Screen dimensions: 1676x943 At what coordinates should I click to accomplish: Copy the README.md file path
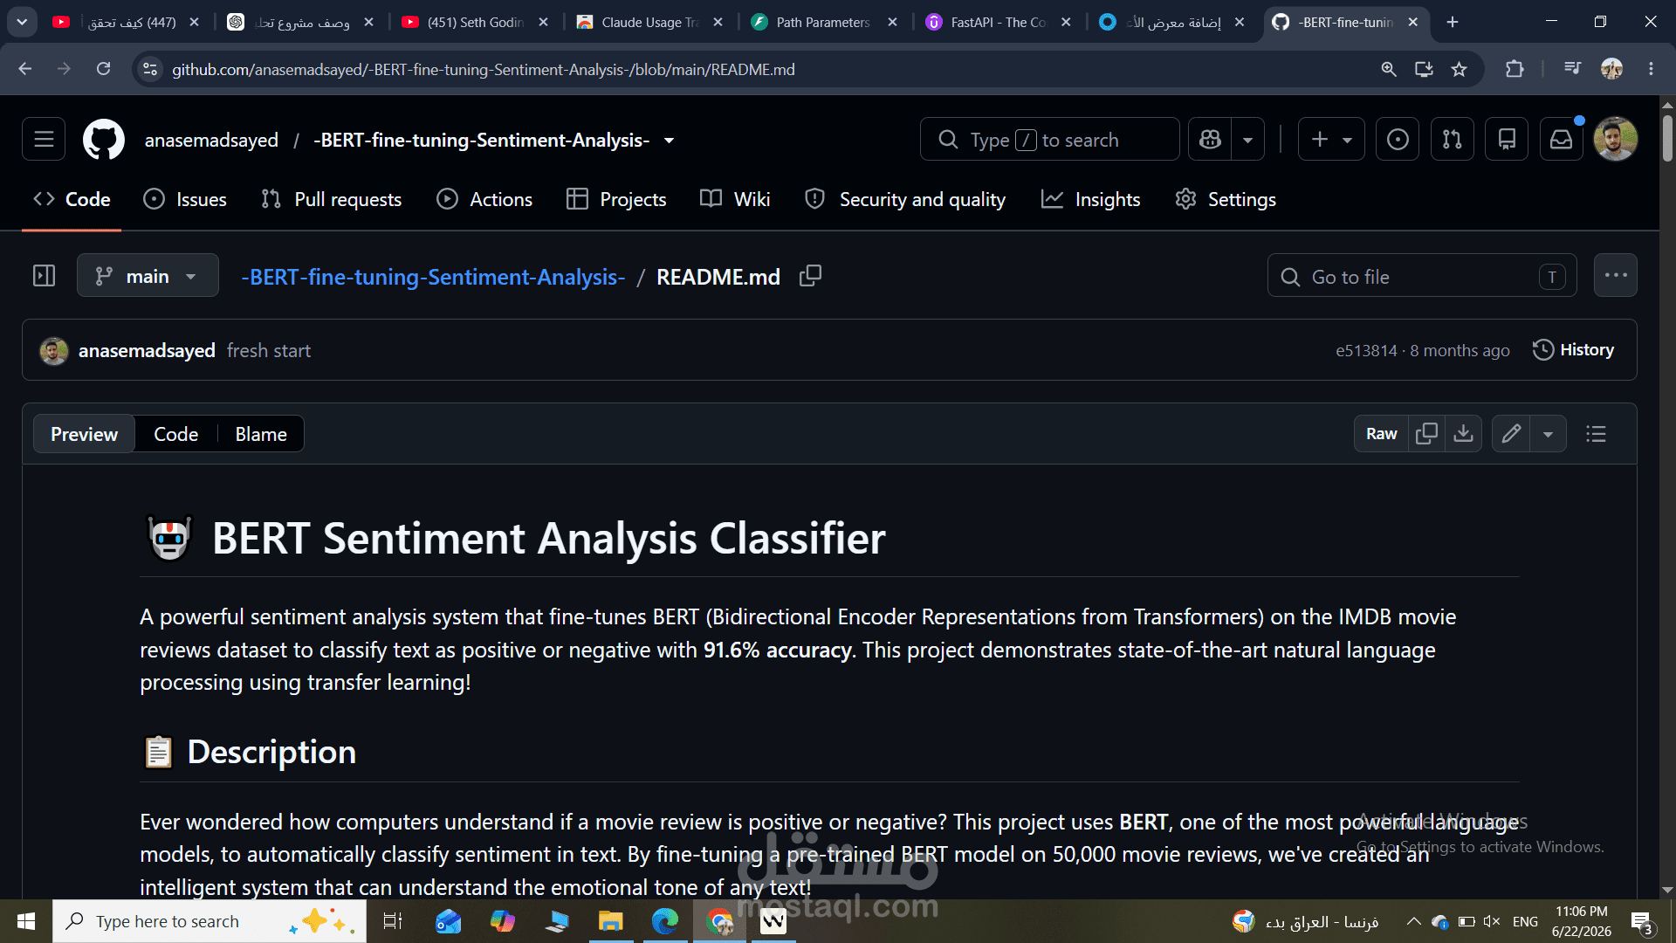810,276
